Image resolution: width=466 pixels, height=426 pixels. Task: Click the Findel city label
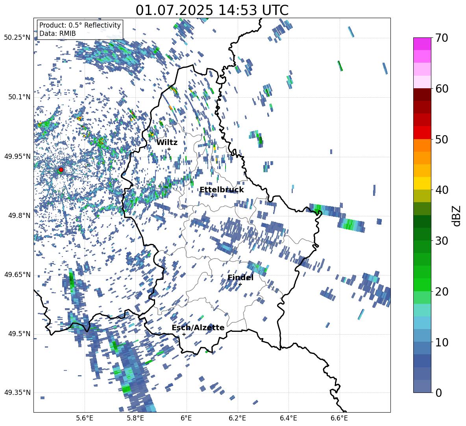(240, 277)
